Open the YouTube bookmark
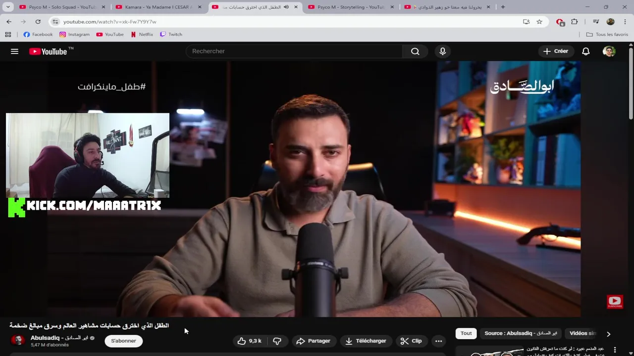634x356 pixels. 110,35
